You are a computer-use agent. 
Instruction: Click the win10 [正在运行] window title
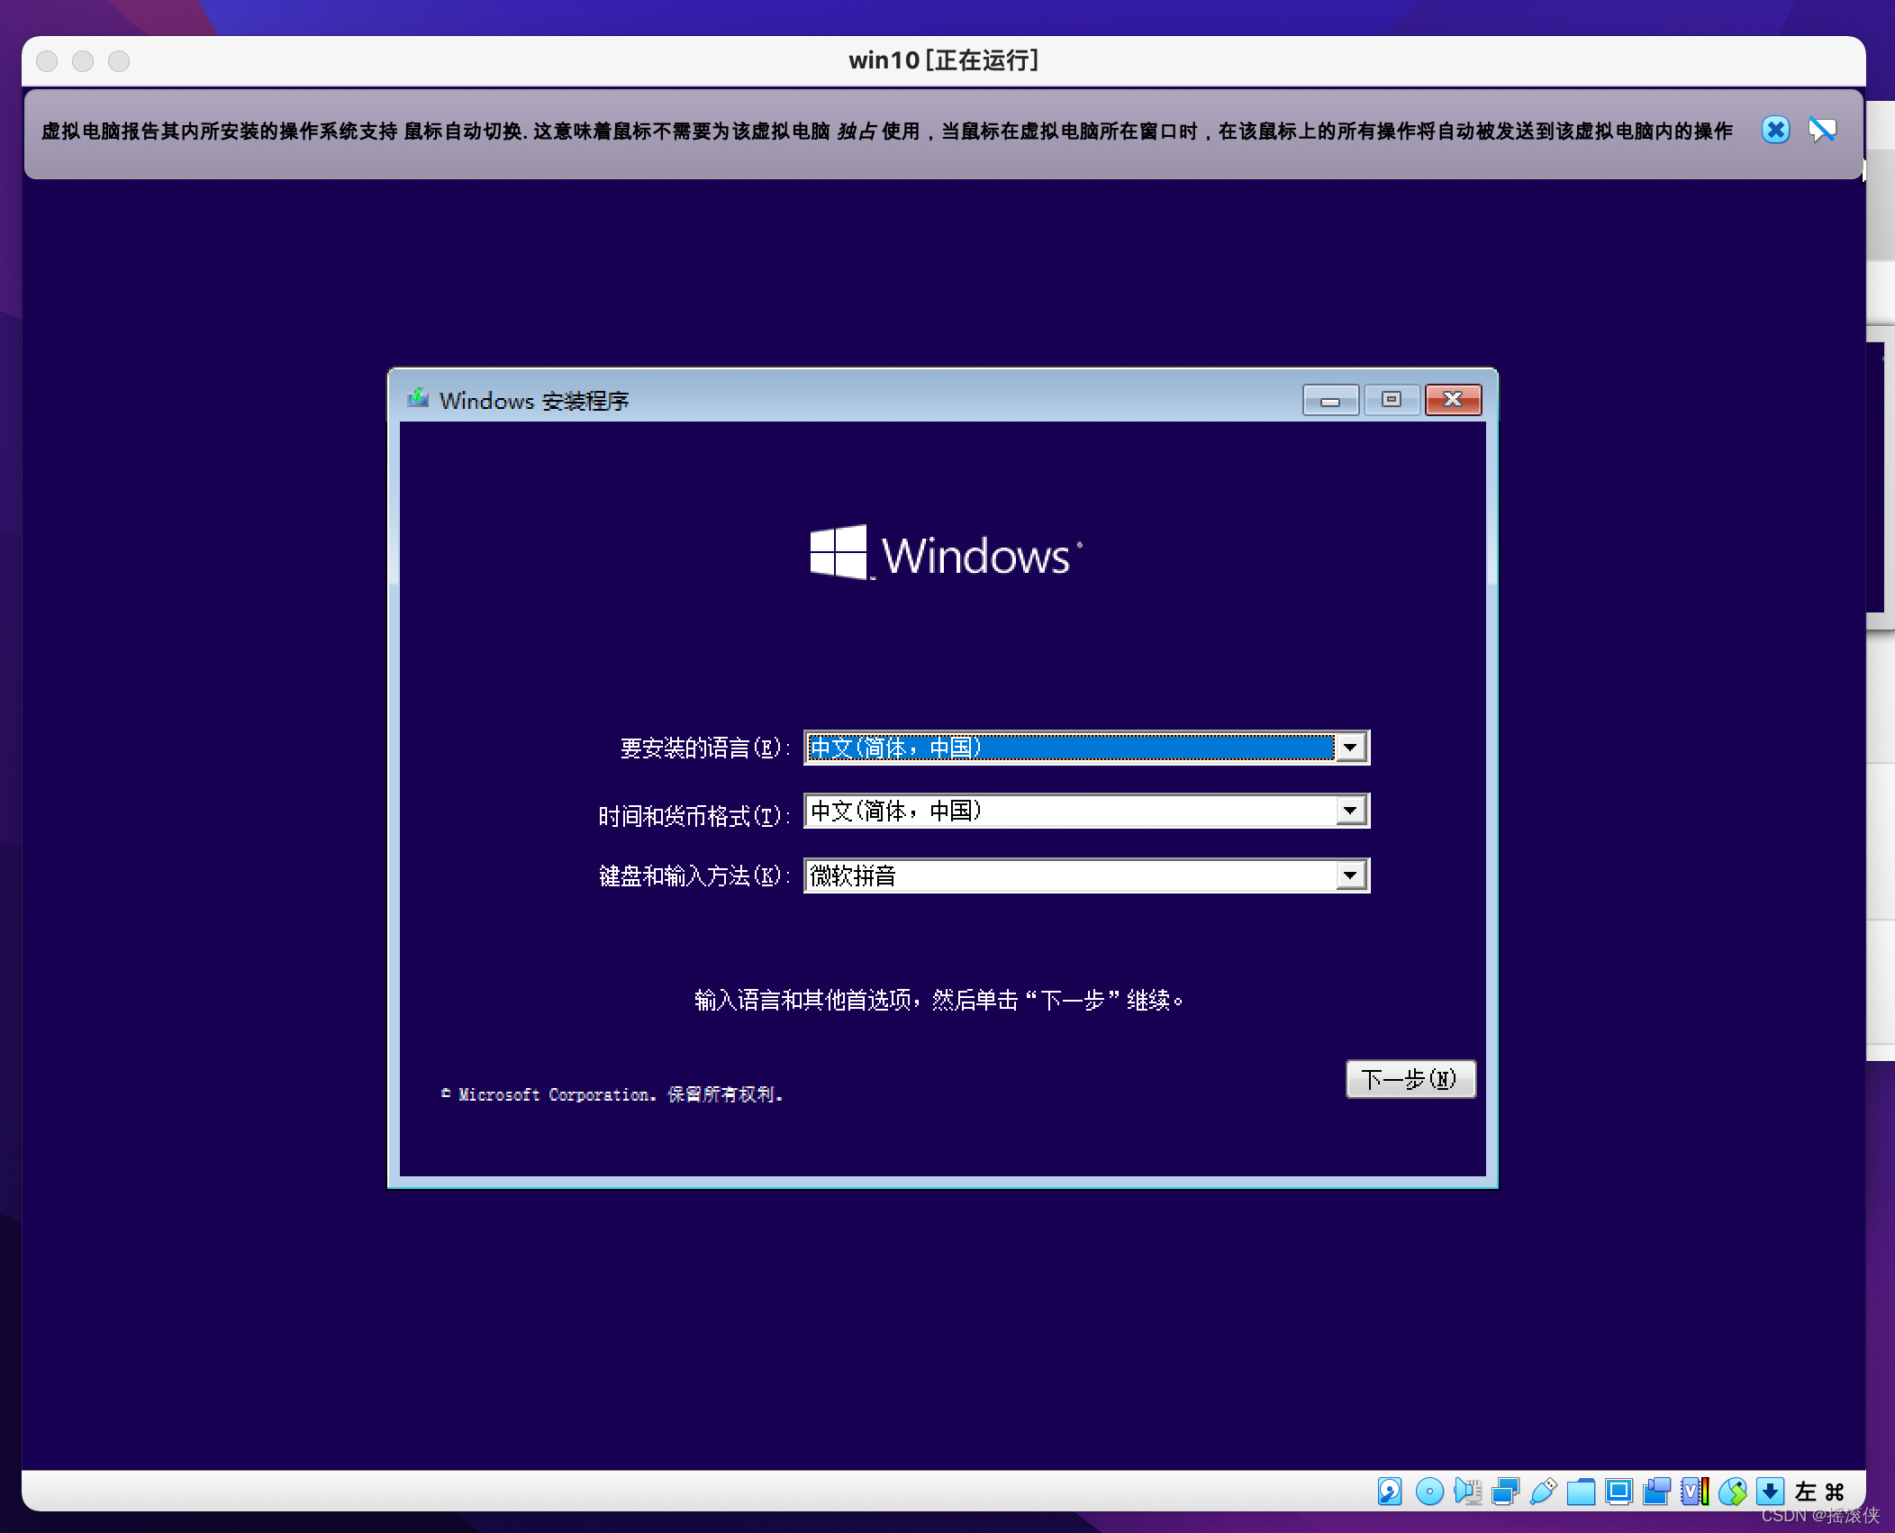pos(944,60)
